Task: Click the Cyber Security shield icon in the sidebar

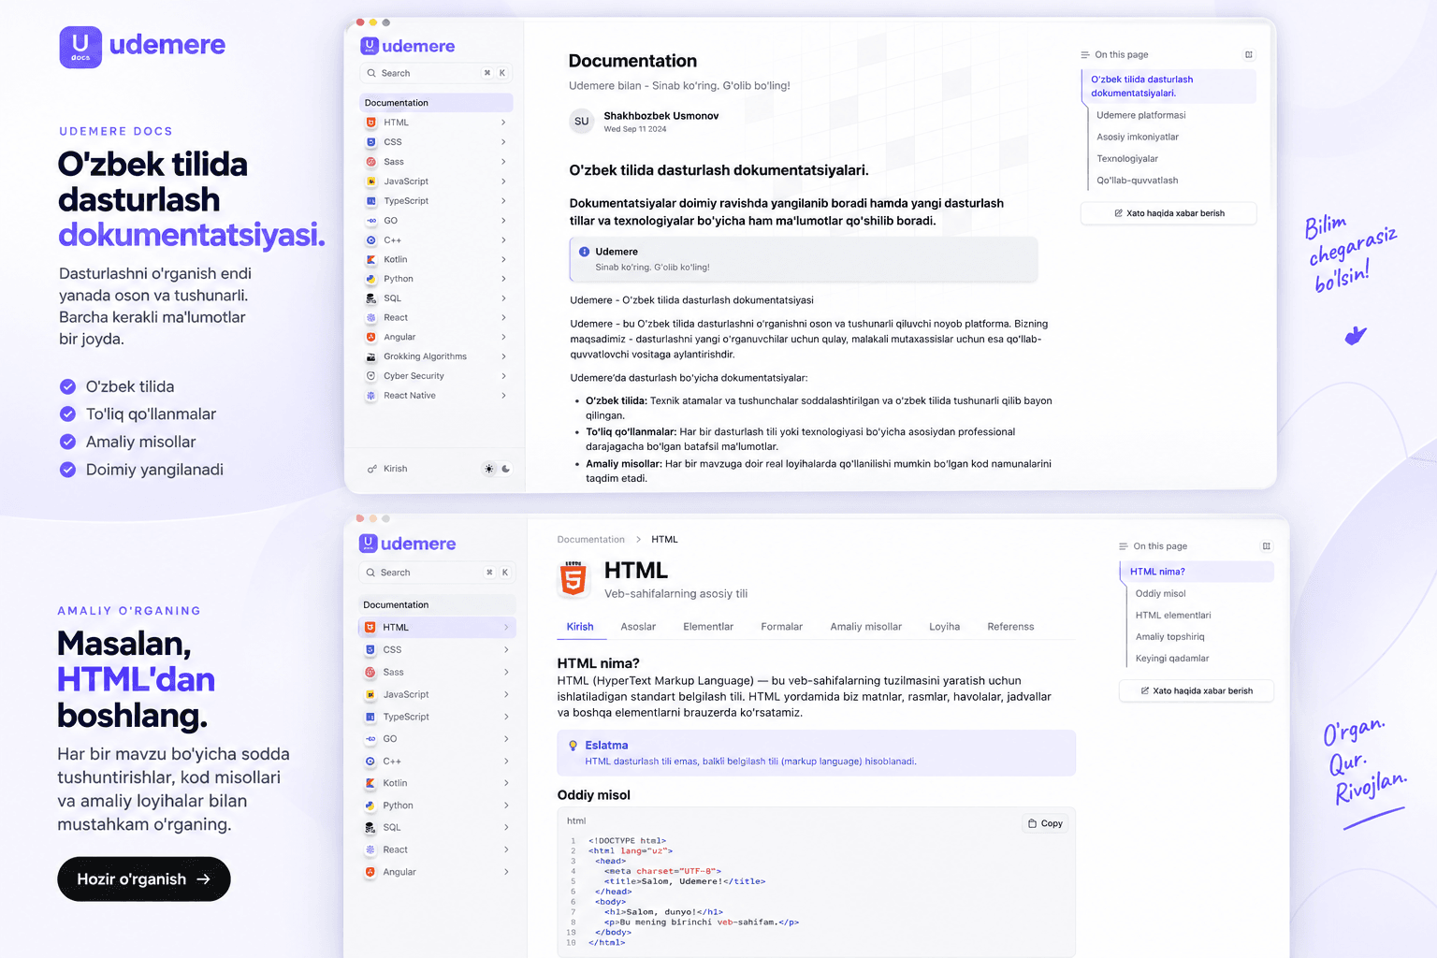Action: pyautogui.click(x=371, y=376)
